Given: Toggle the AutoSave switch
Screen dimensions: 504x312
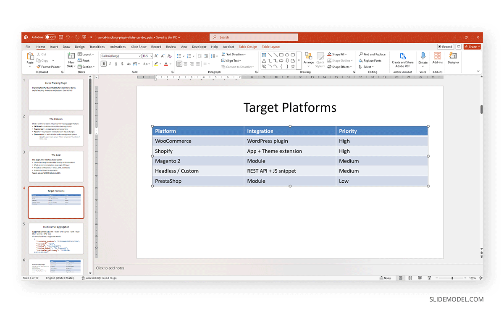Looking at the screenshot, I should tap(50, 37).
